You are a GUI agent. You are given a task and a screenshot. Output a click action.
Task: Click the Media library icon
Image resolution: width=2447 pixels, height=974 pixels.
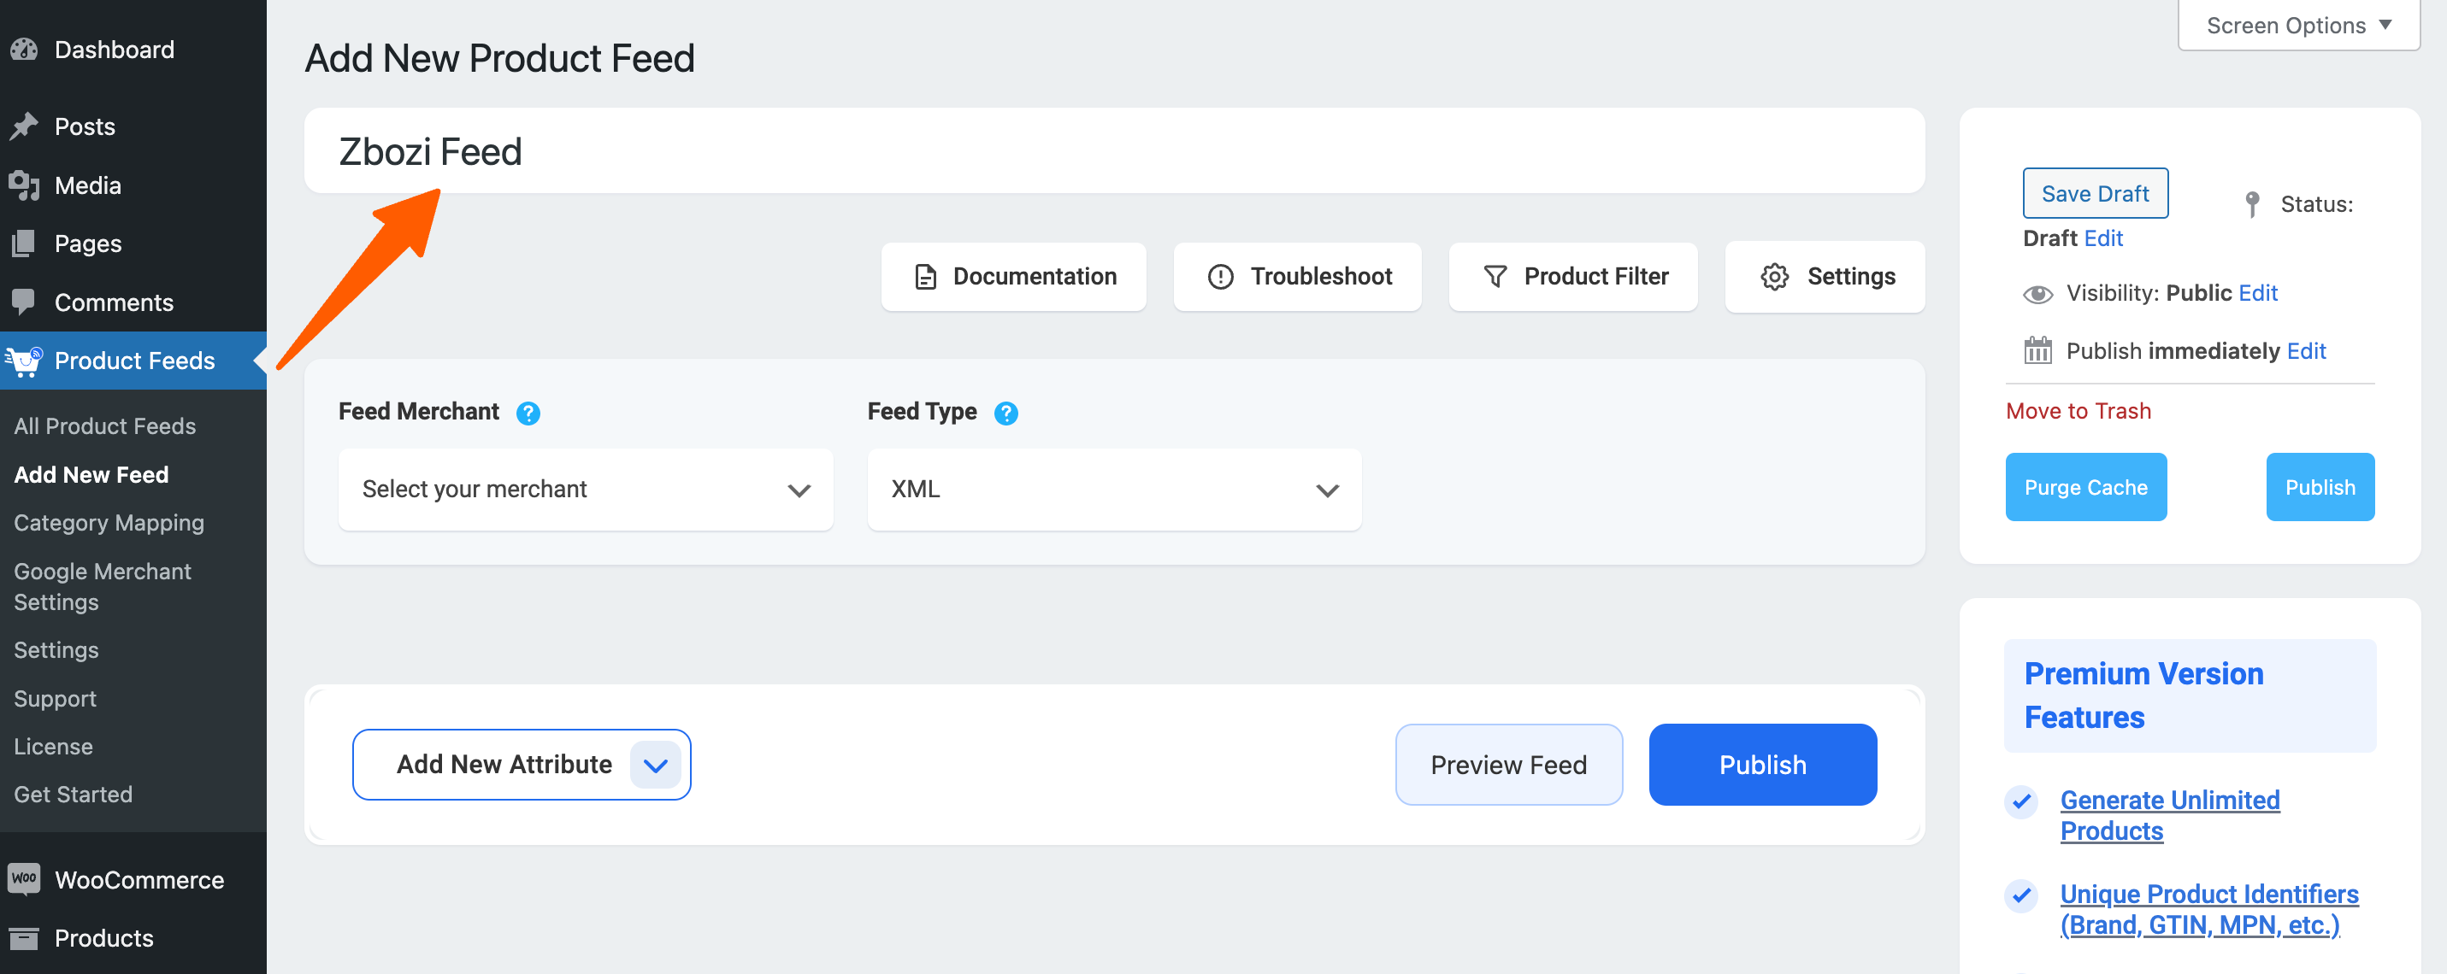click(24, 185)
